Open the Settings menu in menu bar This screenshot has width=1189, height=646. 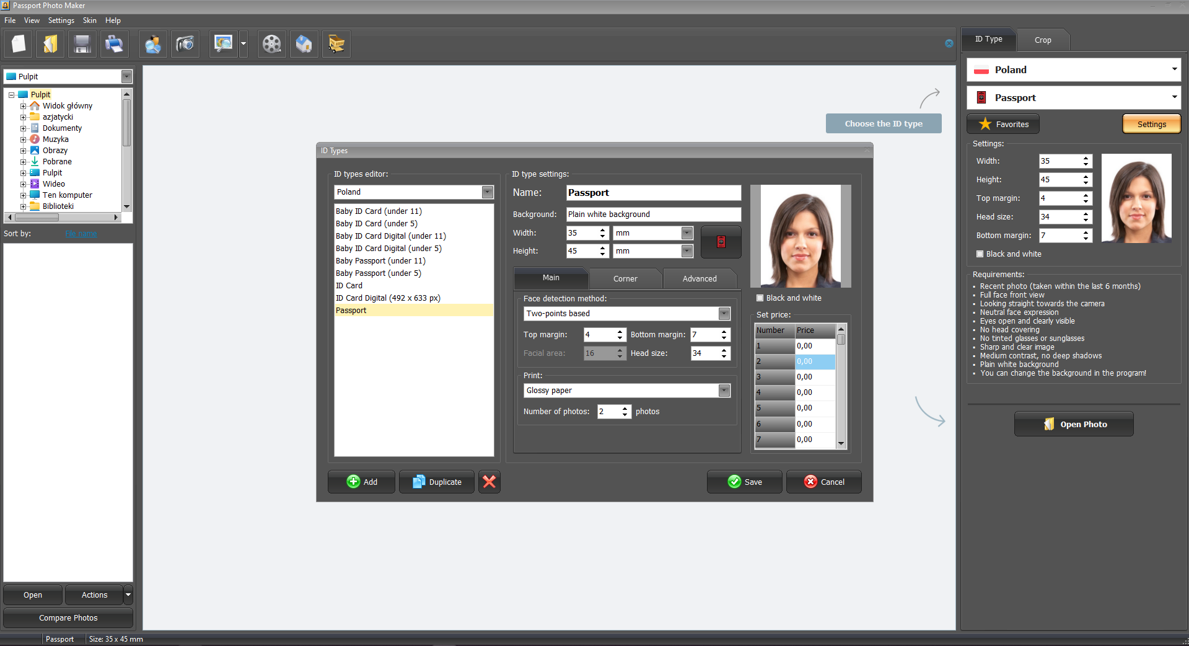pos(61,20)
